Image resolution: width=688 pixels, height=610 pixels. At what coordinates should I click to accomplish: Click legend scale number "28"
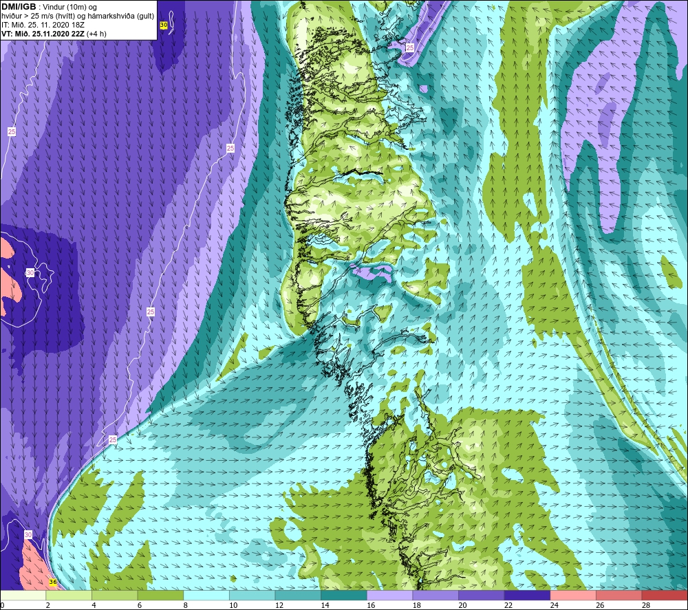tap(646, 605)
